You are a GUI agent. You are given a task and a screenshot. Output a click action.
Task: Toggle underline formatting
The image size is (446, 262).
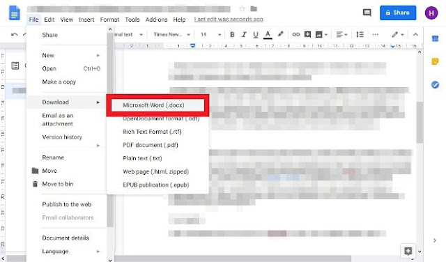(x=256, y=35)
